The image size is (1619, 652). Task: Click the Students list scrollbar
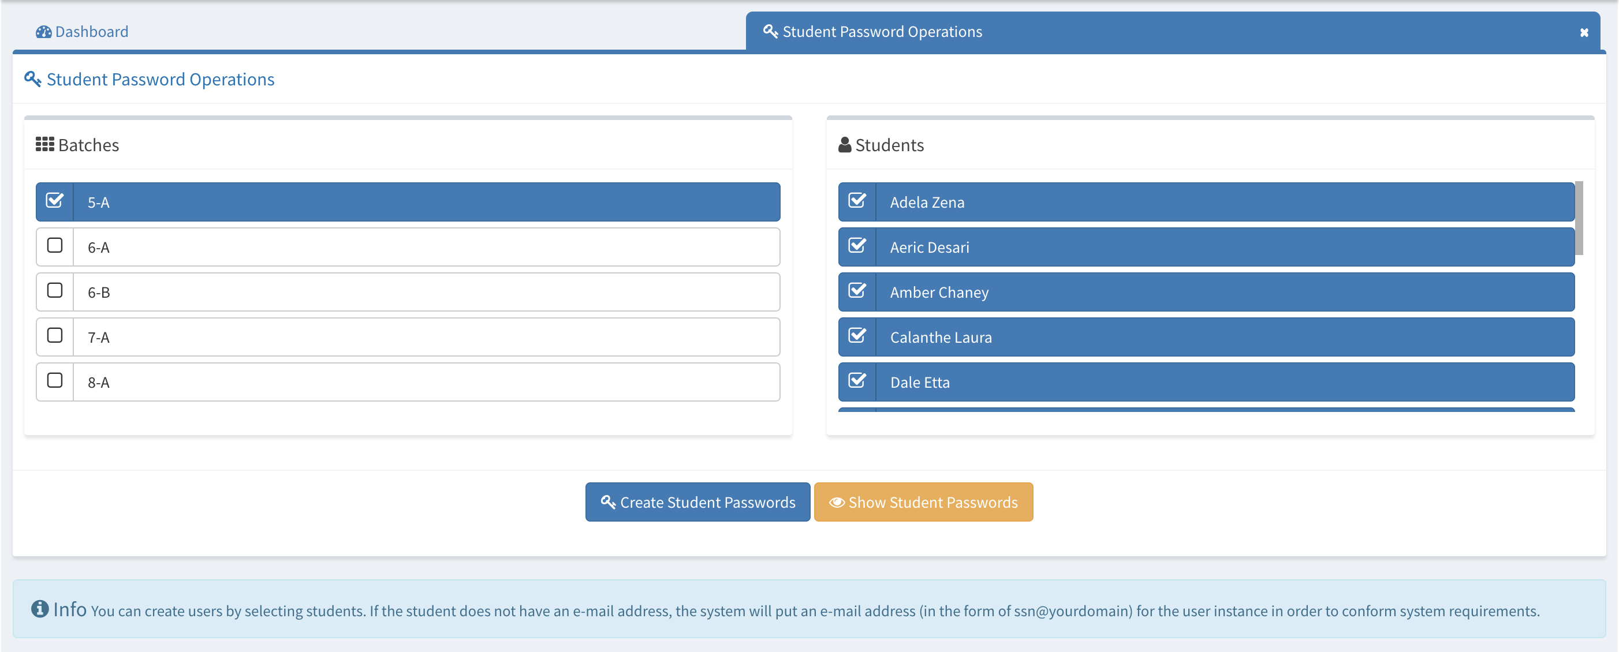tap(1579, 218)
